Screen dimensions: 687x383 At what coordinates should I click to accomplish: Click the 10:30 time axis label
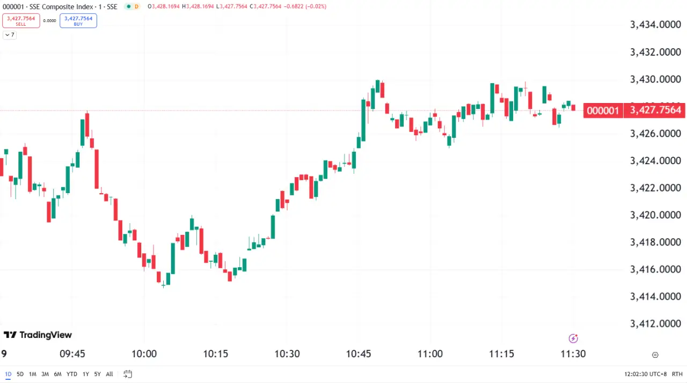[x=287, y=354]
